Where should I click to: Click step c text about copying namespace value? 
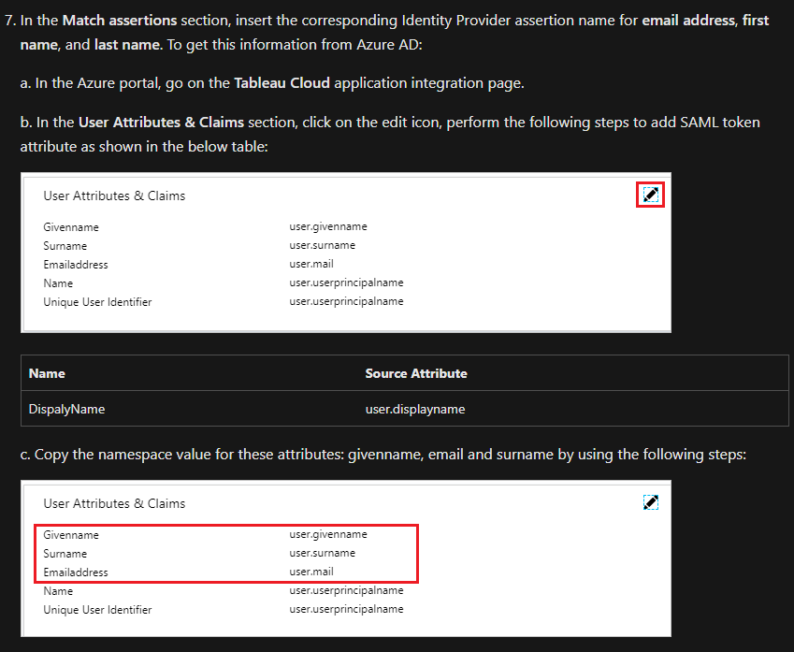(x=383, y=454)
